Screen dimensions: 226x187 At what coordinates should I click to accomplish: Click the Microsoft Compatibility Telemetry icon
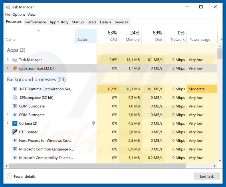[15, 158]
